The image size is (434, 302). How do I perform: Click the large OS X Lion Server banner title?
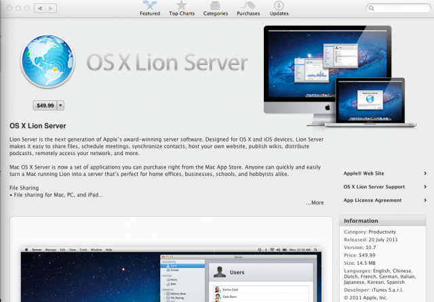pyautogui.click(x=167, y=62)
